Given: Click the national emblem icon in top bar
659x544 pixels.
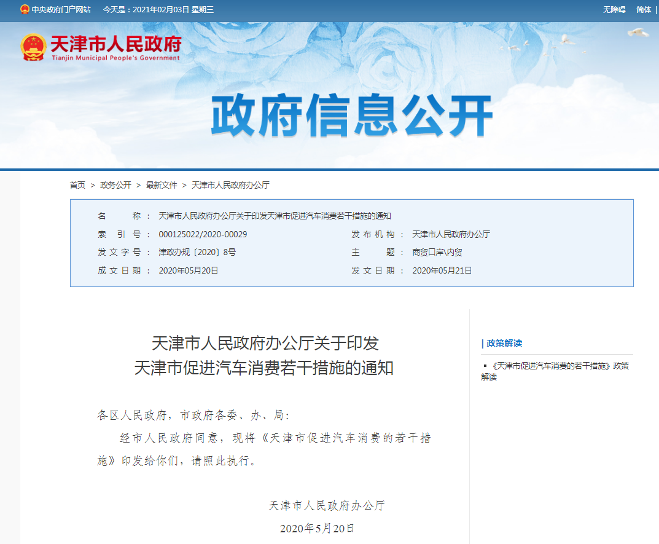Looking at the screenshot, I should point(25,10).
